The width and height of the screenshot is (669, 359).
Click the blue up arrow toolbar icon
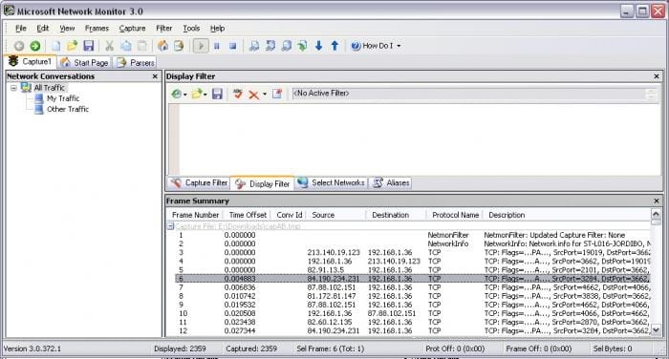334,46
